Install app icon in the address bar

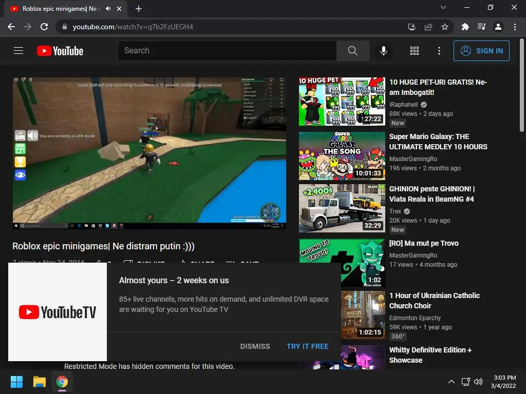[411, 27]
